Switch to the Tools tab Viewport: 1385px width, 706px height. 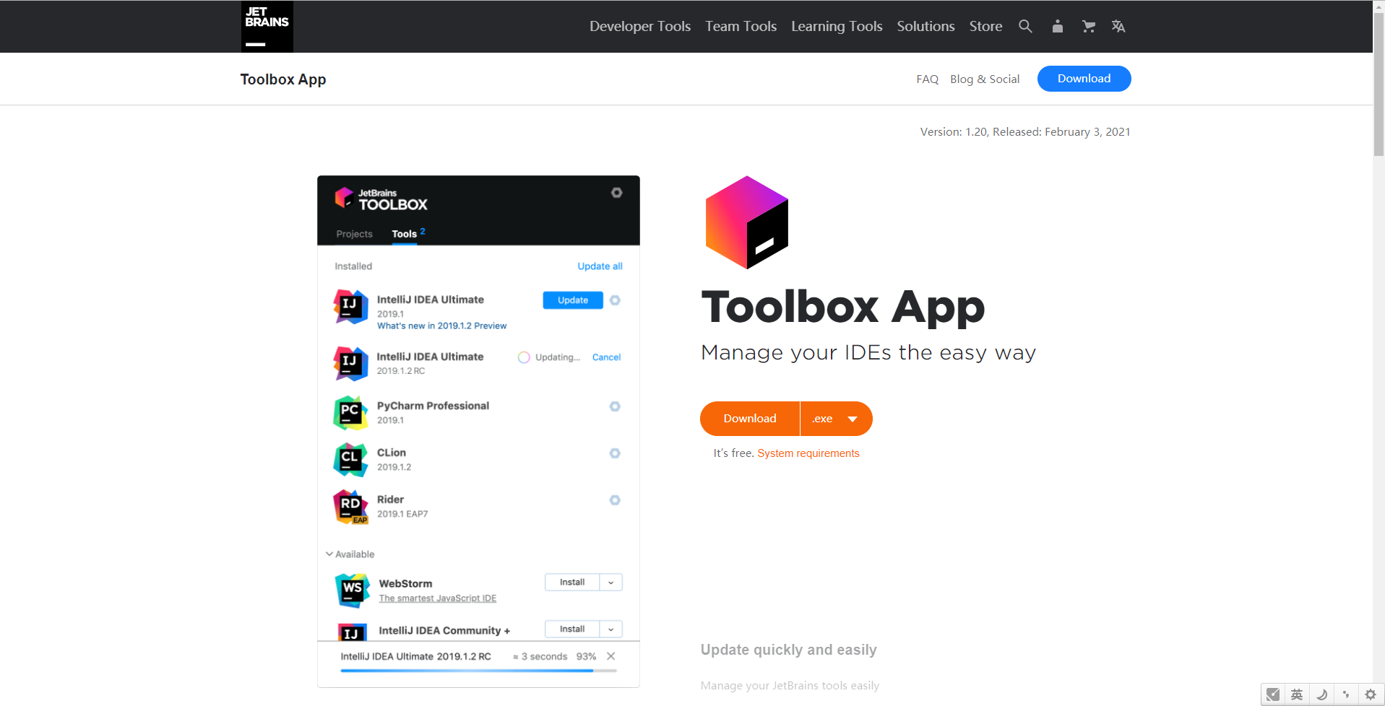pyautogui.click(x=405, y=234)
